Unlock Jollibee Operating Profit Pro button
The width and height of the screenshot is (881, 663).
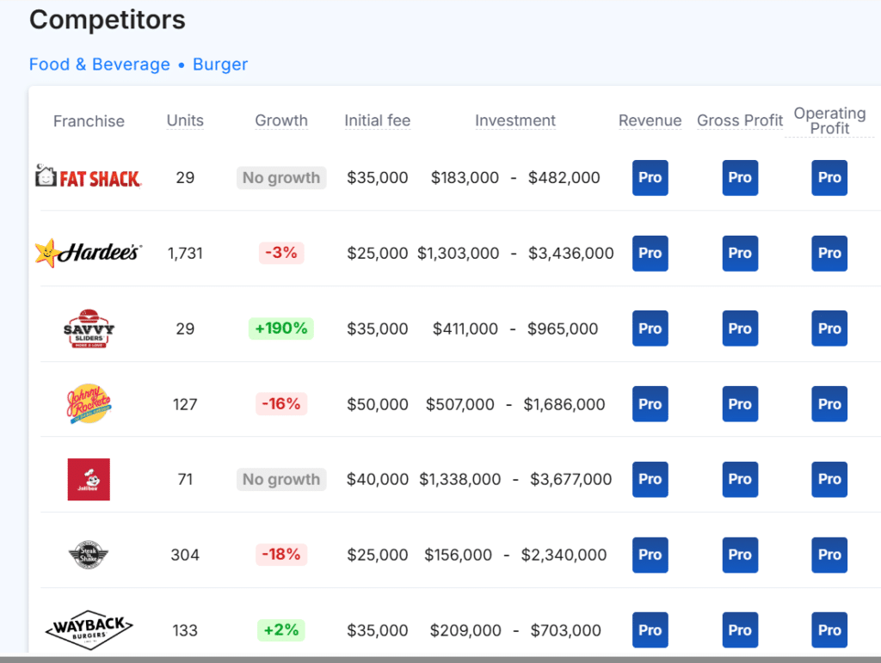829,479
